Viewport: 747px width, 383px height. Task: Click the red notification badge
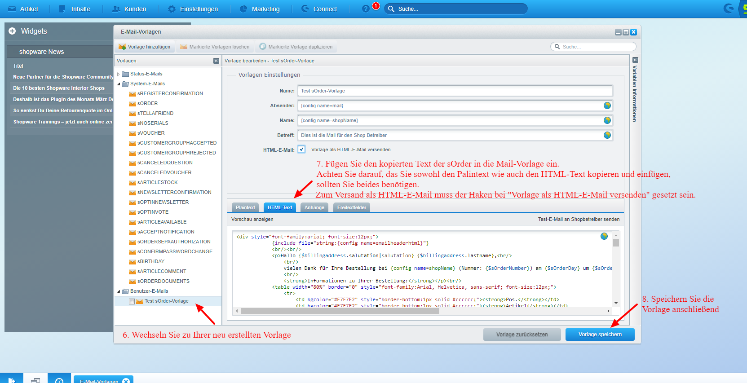click(x=376, y=6)
